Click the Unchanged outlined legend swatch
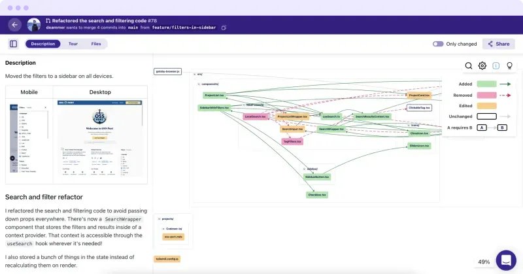The height and width of the screenshot is (274, 523). point(486,116)
